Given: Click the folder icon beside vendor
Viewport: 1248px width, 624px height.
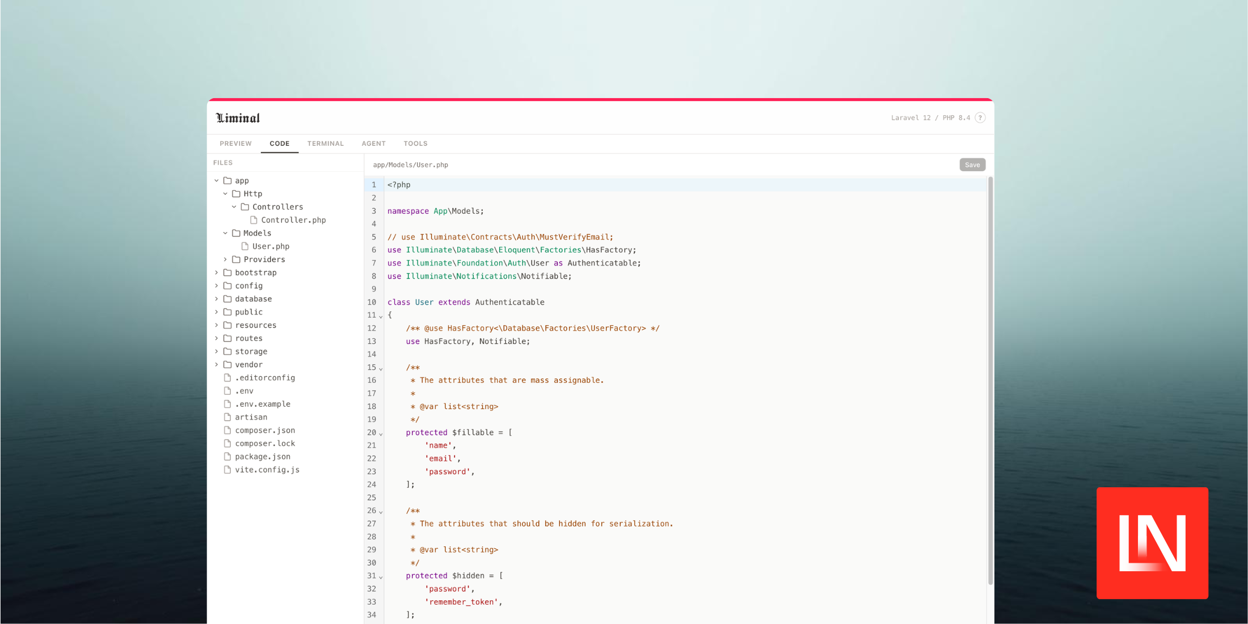Looking at the screenshot, I should click(x=227, y=364).
